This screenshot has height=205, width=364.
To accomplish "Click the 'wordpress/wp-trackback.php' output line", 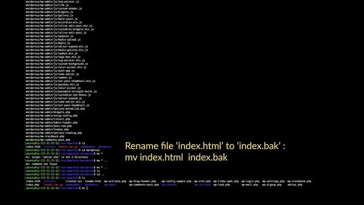I will (45, 137).
